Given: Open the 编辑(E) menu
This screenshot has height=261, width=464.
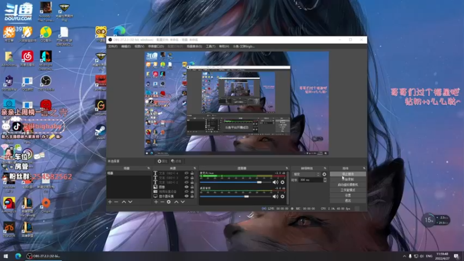Looking at the screenshot, I should [126, 46].
